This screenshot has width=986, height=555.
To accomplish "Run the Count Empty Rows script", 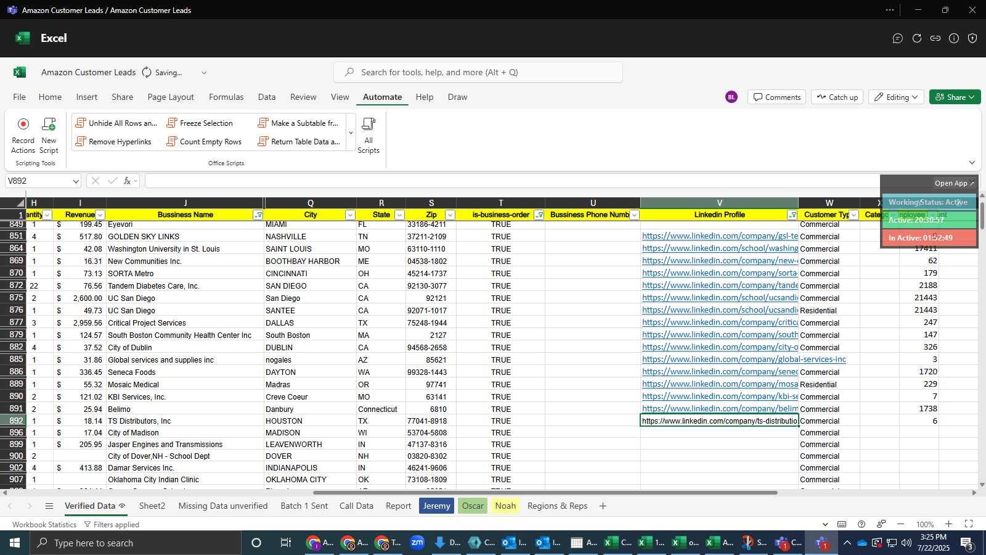I will tap(205, 142).
